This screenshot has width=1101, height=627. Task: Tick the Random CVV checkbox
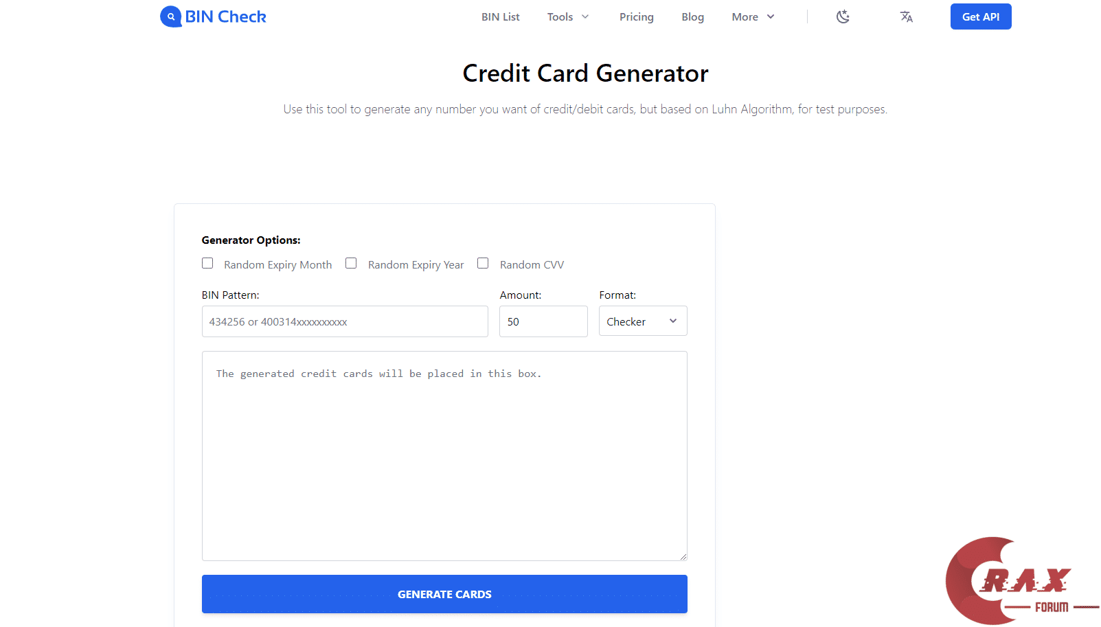pyautogui.click(x=483, y=264)
